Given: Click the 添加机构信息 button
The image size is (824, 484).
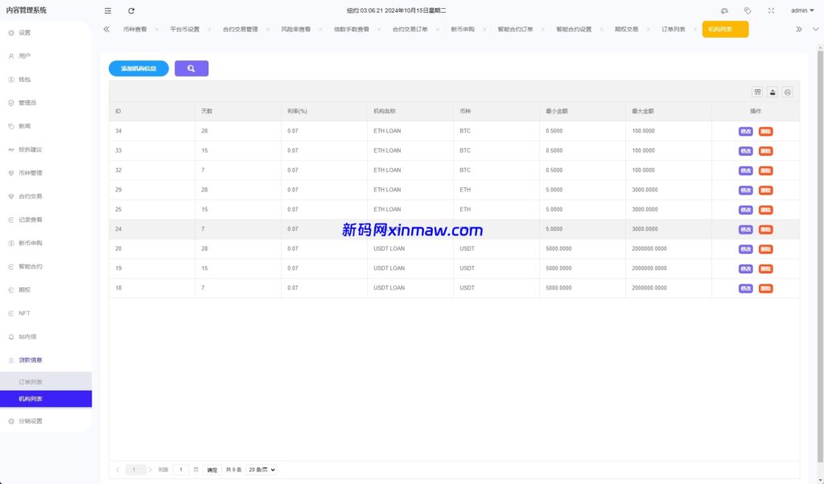Looking at the screenshot, I should point(138,68).
